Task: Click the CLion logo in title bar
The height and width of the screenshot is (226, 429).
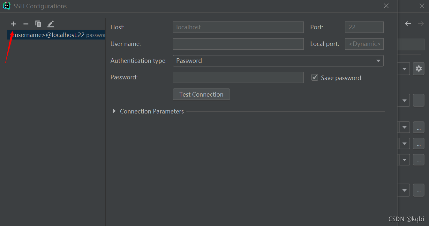Action: [x=7, y=6]
